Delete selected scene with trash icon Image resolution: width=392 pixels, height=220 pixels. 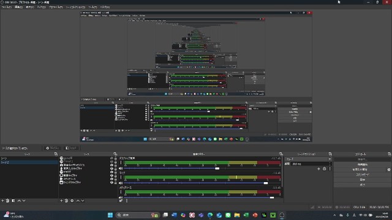point(7,200)
